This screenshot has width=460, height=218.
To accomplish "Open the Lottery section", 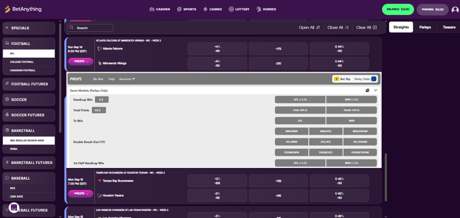I will 239,9.
